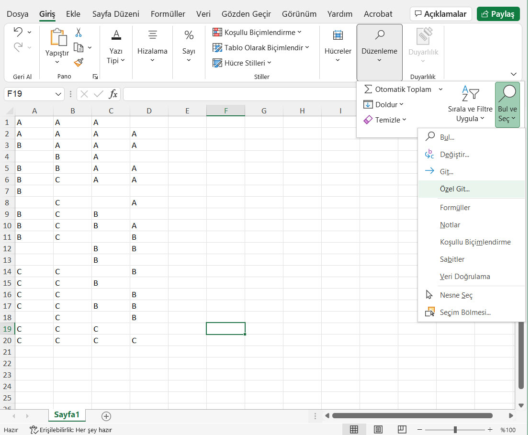Click the Sırala ve Filtre Uygula icon
Viewport: 530px width, 435px height.
coord(470,93)
